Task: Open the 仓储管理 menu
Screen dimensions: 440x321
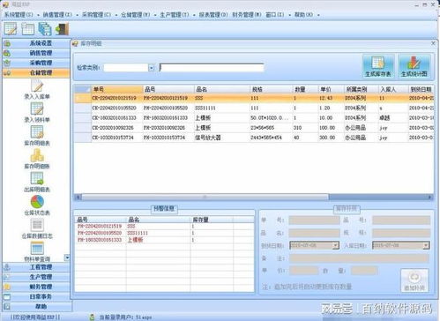Action: point(136,14)
